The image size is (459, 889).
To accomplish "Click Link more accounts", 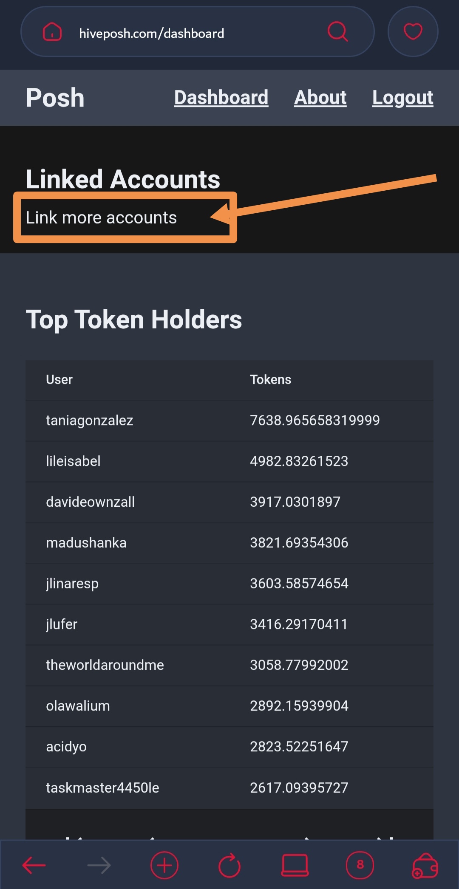I will [x=101, y=217].
